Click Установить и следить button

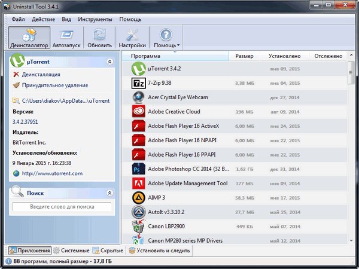pyautogui.click(x=159, y=250)
